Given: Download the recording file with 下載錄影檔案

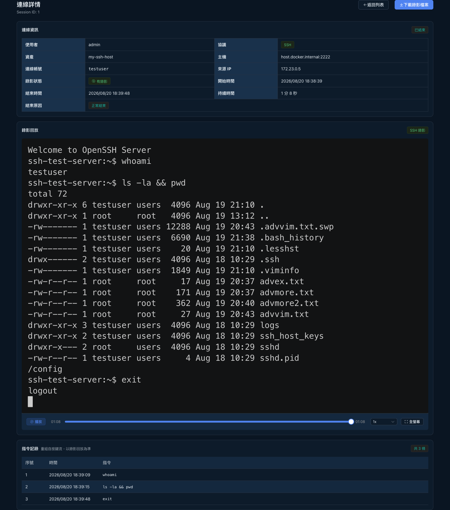Looking at the screenshot, I should pyautogui.click(x=414, y=5).
